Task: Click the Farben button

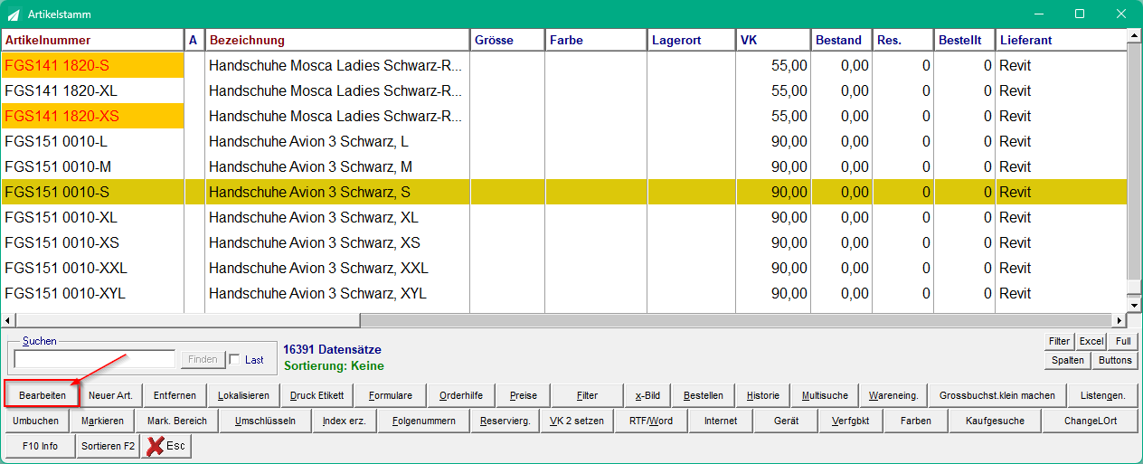Action: click(x=915, y=421)
